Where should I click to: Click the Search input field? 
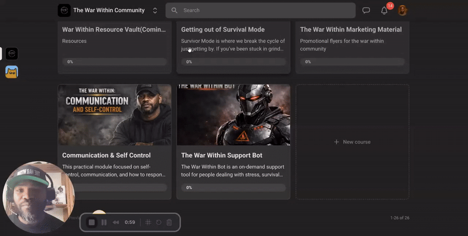coord(261,11)
